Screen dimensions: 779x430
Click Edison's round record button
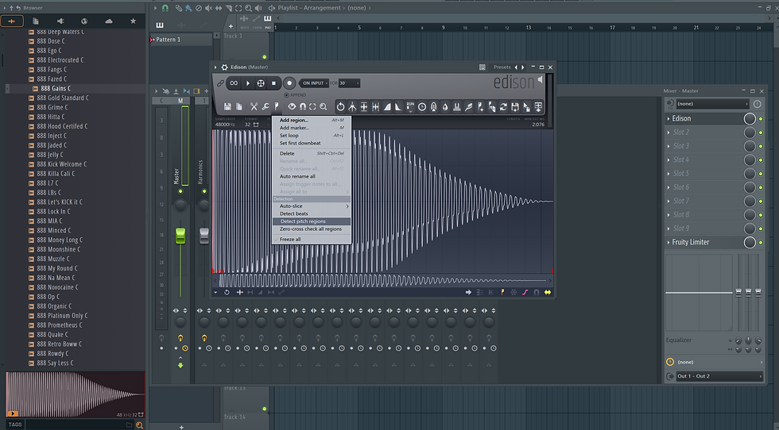pyautogui.click(x=289, y=83)
